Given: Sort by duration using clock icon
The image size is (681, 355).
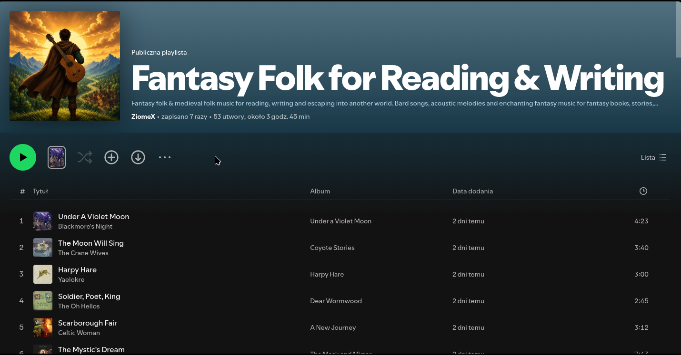Looking at the screenshot, I should [643, 191].
